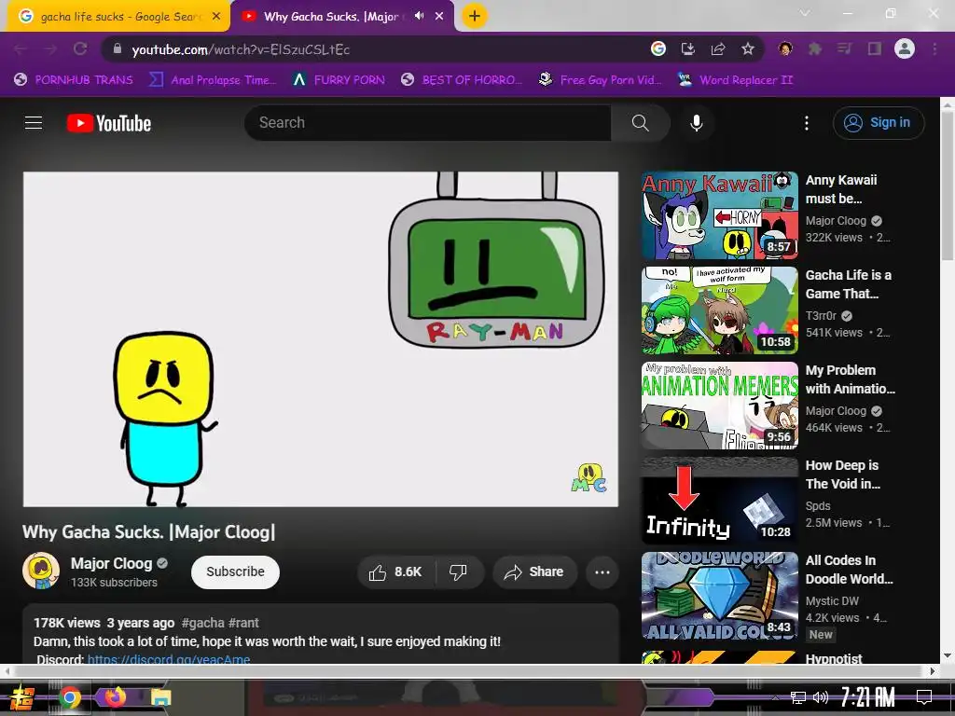
Task: Click the horizontal scrollbar right arrow
Action: 933,671
